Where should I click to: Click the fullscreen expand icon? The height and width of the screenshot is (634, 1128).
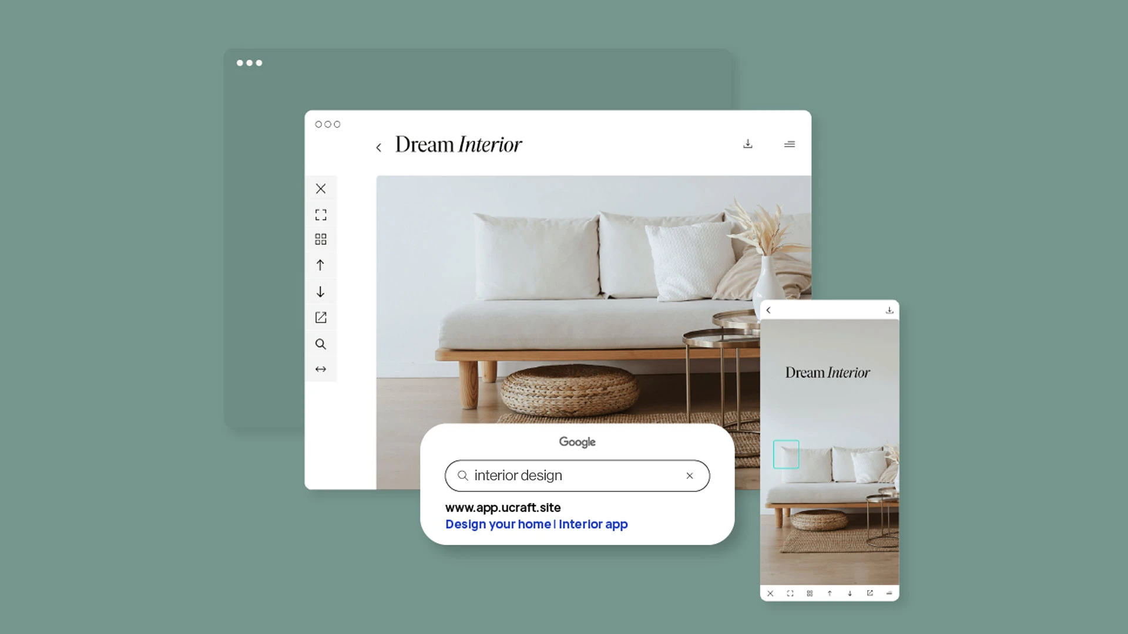[x=321, y=214]
